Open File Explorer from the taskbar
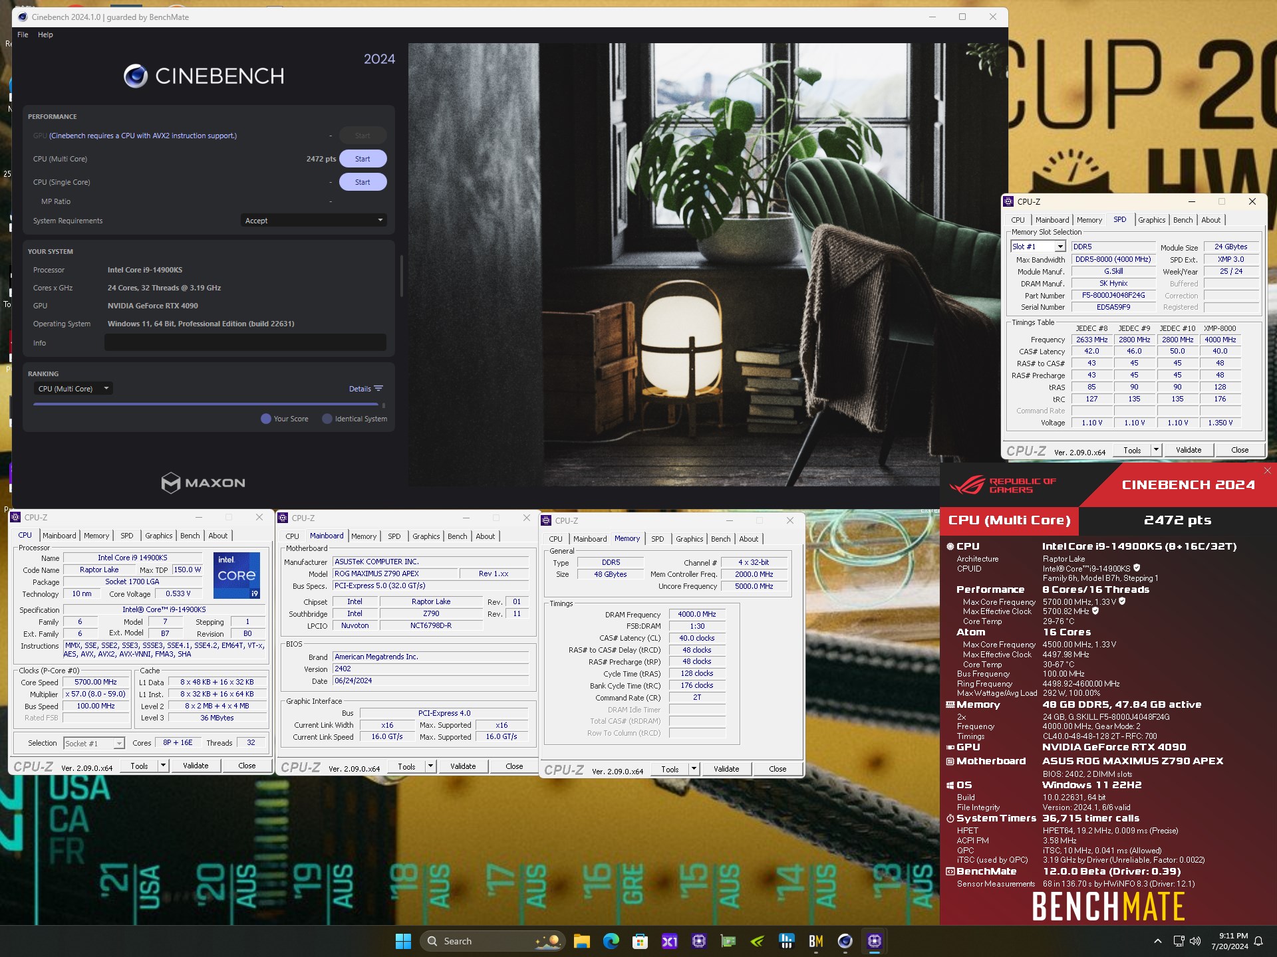 582,941
